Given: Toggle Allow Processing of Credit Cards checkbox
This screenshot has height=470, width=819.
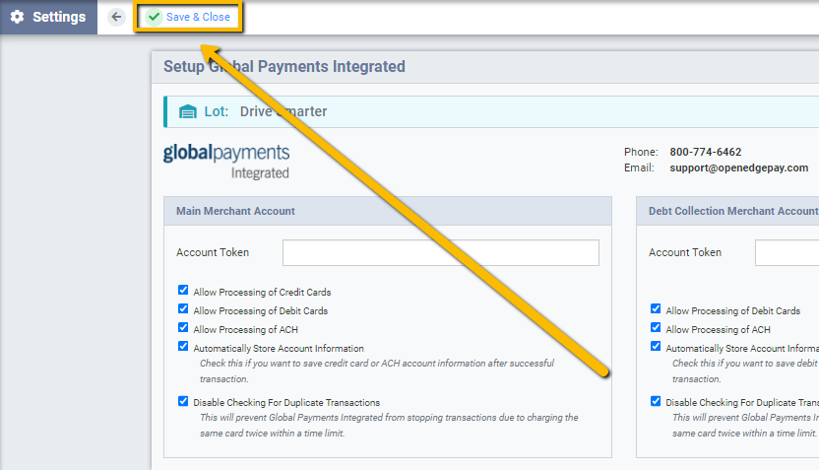Looking at the screenshot, I should tap(183, 290).
